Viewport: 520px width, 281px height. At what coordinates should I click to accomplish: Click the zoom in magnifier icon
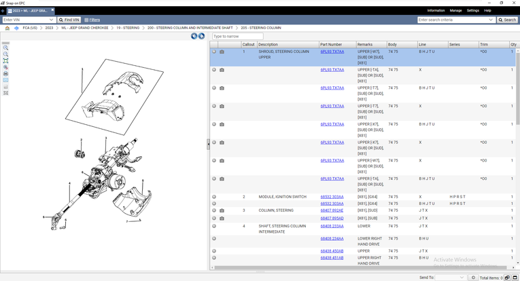[6, 48]
